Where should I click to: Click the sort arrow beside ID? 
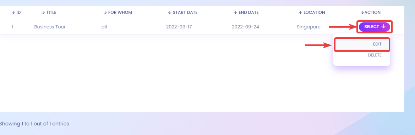[x=13, y=12]
